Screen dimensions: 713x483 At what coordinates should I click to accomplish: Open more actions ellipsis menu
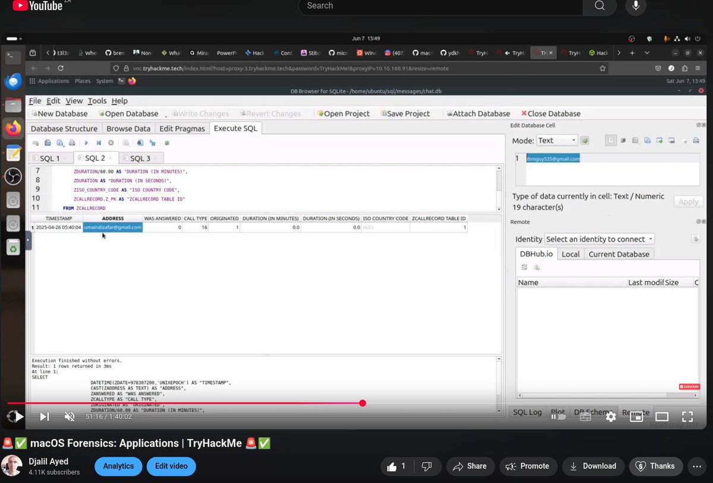tap(696, 466)
